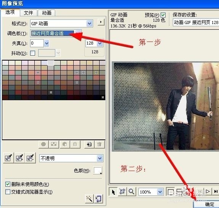Open the 100% zoom level dropdown

[160, 192]
